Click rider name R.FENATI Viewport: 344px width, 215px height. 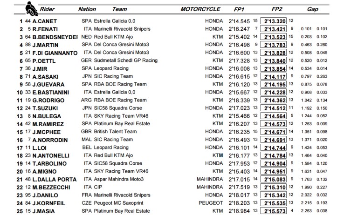(x=45, y=29)
